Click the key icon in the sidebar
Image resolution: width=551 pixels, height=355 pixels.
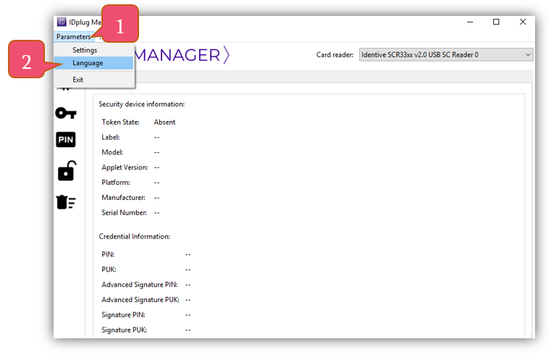(66, 112)
